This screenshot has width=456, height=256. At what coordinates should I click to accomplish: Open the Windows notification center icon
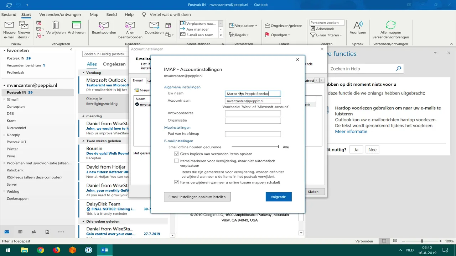tap(445, 250)
